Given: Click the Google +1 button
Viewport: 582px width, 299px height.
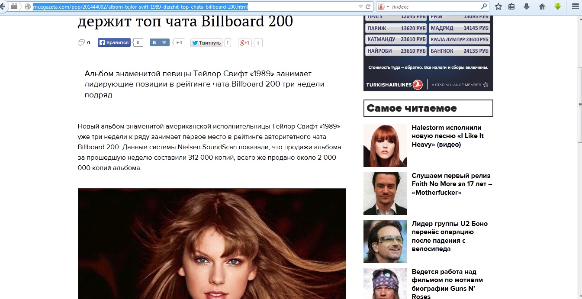Looking at the screenshot, I should coord(244,43).
